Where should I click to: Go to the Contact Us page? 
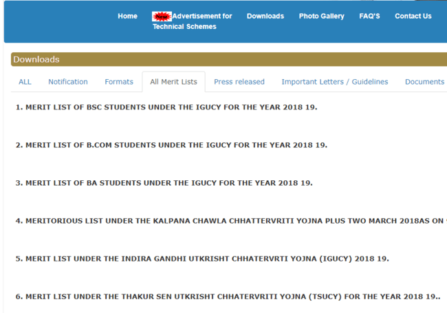point(413,17)
